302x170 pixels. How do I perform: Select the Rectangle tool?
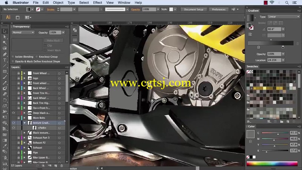click(5, 71)
